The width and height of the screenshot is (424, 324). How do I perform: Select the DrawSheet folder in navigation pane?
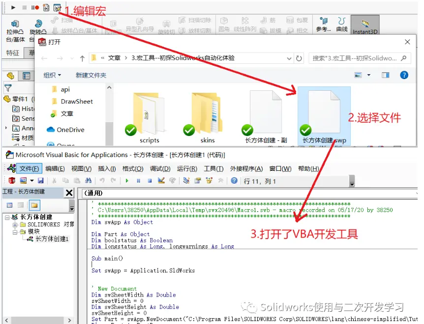click(77, 102)
